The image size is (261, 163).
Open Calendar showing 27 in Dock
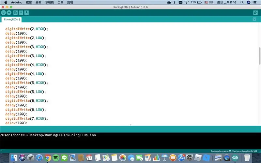[89, 158]
